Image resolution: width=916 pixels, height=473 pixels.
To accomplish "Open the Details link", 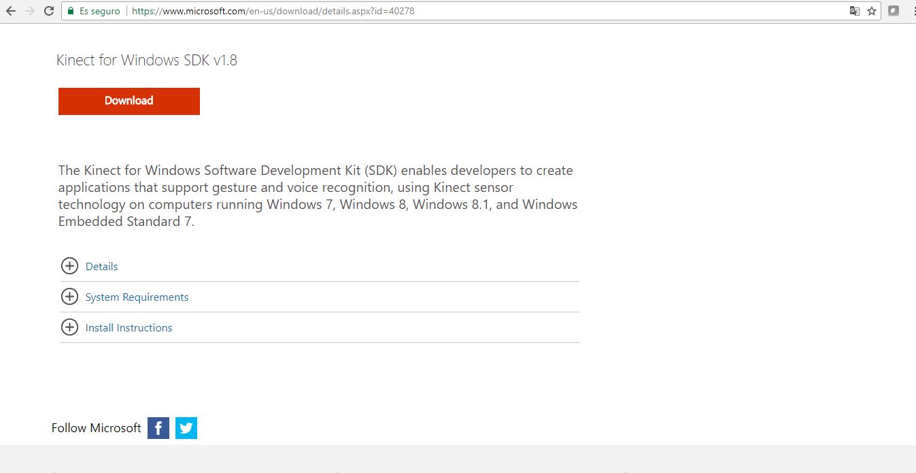I will coord(102,267).
